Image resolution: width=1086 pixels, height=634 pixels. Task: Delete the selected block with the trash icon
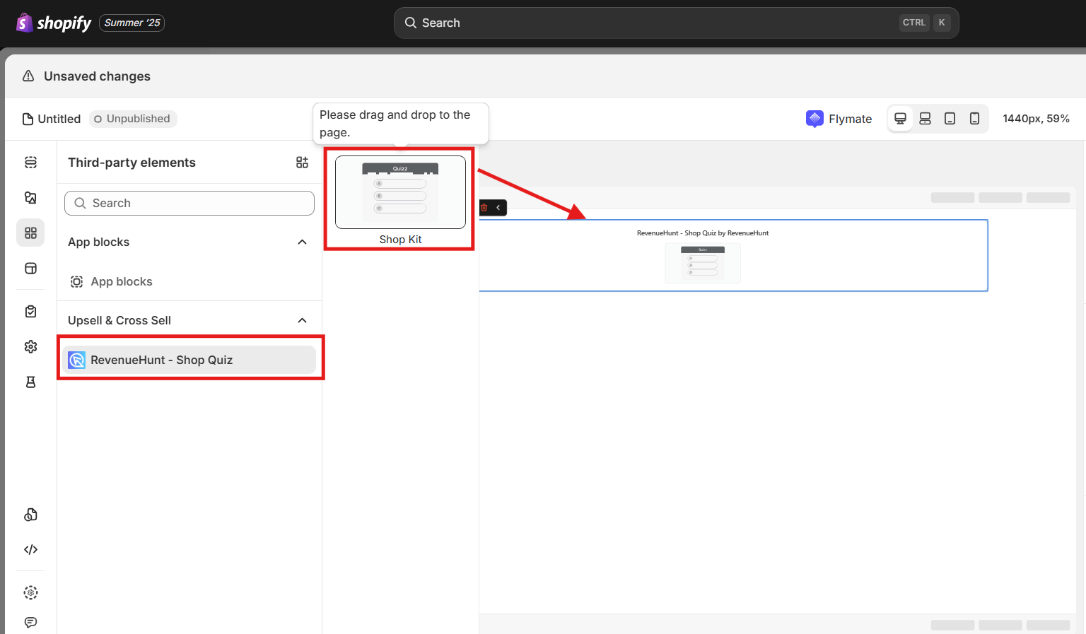click(x=484, y=208)
